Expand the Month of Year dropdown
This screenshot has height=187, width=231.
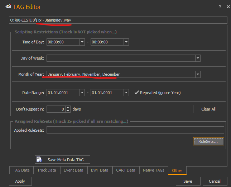click(x=198, y=74)
